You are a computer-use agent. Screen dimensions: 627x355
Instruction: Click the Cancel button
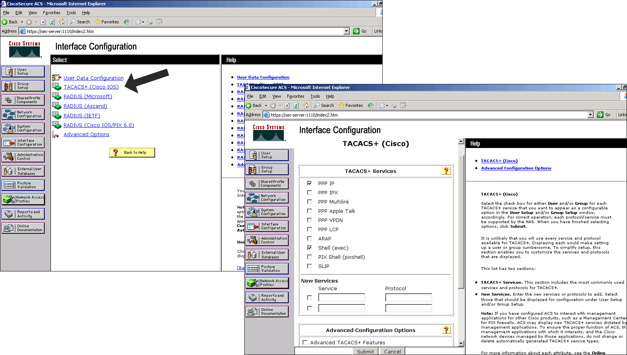click(x=392, y=352)
